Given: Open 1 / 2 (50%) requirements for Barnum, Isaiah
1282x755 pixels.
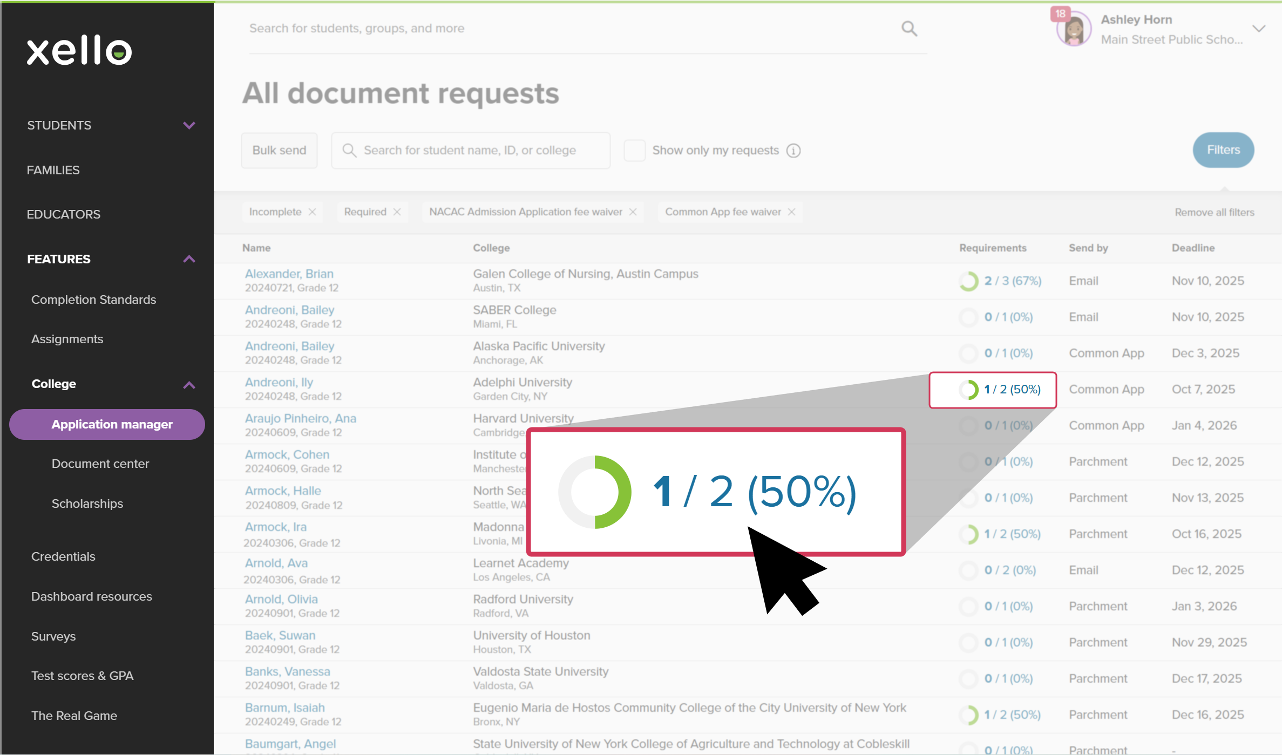Looking at the screenshot, I should pyautogui.click(x=1012, y=715).
